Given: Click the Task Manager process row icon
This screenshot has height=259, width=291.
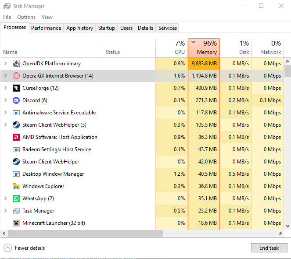Looking at the screenshot, I should pos(16,211).
